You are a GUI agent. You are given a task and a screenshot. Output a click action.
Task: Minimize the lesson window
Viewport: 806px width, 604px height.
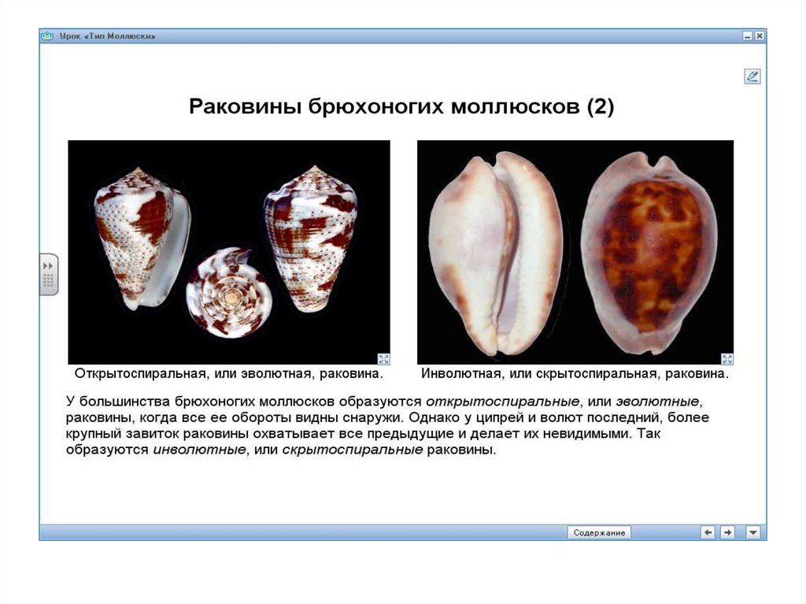pos(747,36)
